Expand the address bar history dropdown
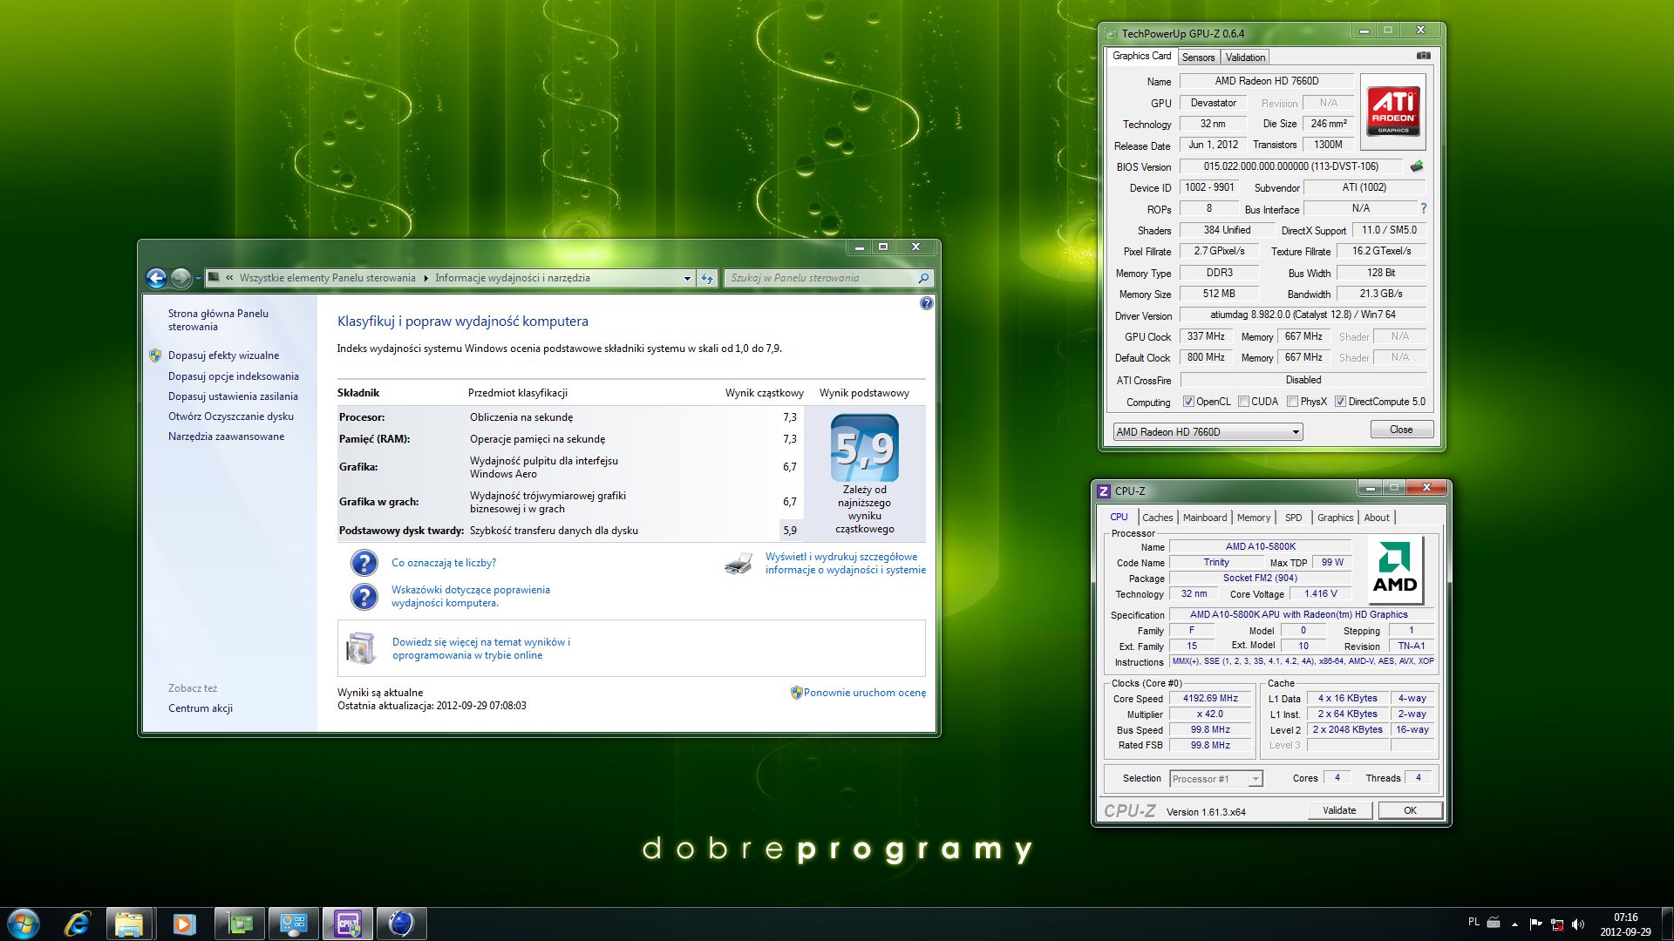Viewport: 1674px width, 941px height. 687,278
